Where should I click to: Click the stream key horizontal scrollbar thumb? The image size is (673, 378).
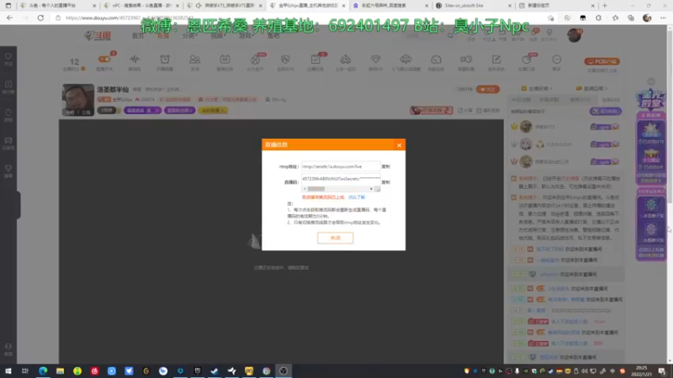click(x=316, y=189)
